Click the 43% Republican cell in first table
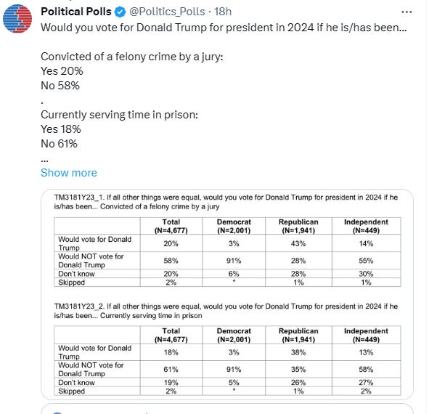This screenshot has height=414, width=429. [x=298, y=243]
